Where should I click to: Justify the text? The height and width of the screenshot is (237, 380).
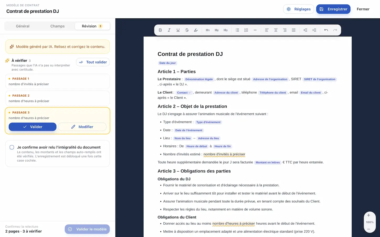(x=294, y=30)
